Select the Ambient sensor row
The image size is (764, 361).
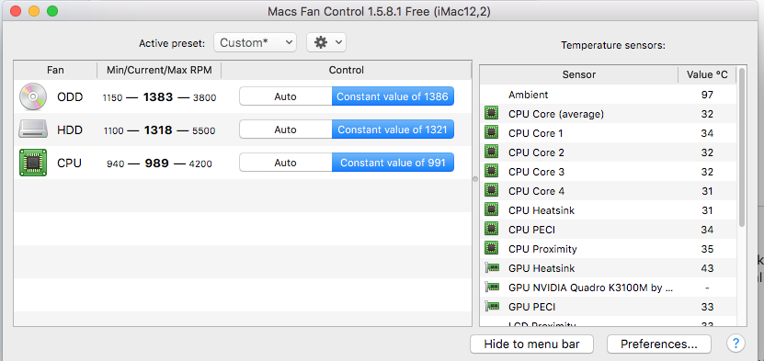point(608,95)
